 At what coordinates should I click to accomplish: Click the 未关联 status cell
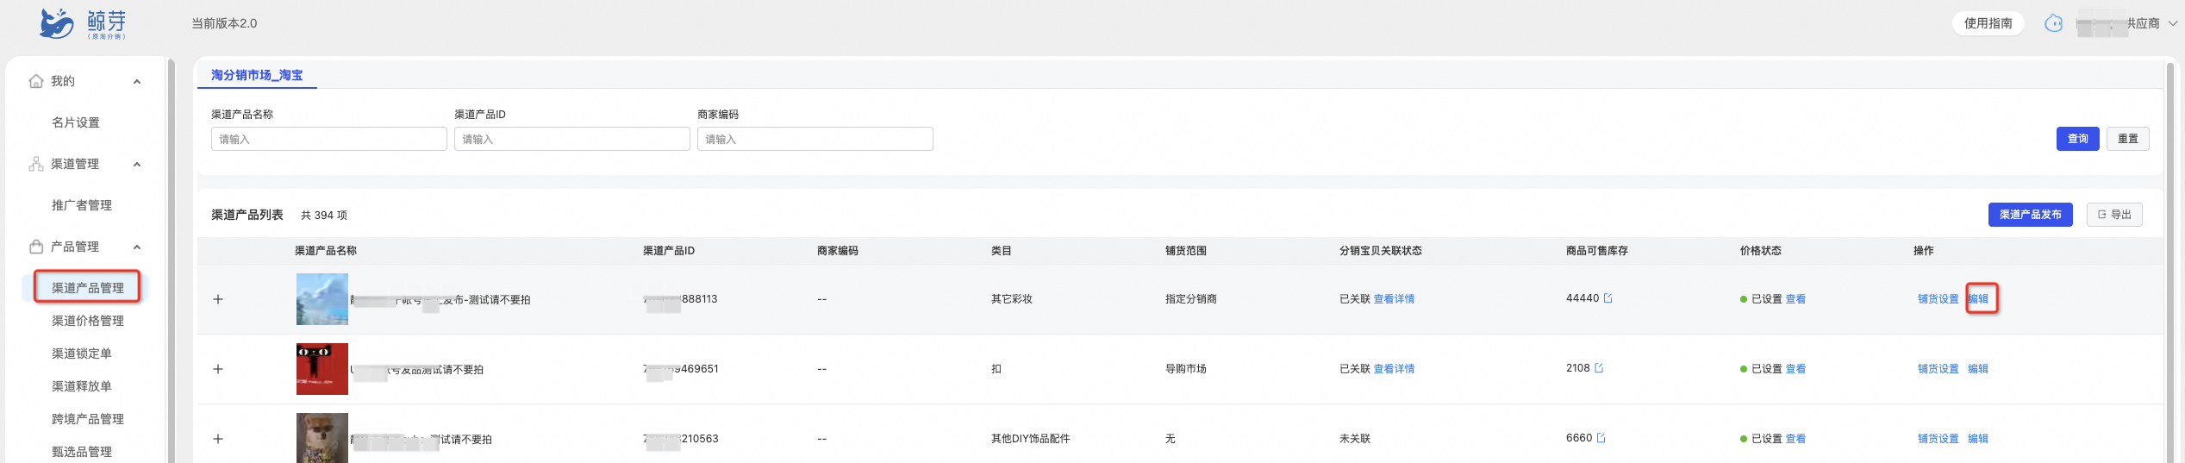pyautogui.click(x=1354, y=439)
